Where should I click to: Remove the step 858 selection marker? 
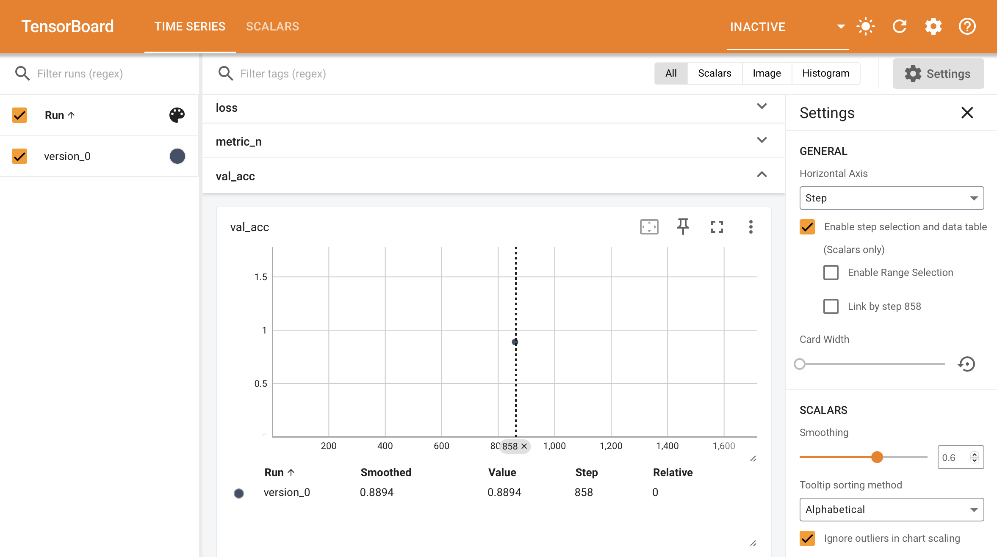pos(524,446)
